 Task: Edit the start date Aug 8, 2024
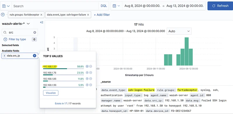tap(142, 6)
